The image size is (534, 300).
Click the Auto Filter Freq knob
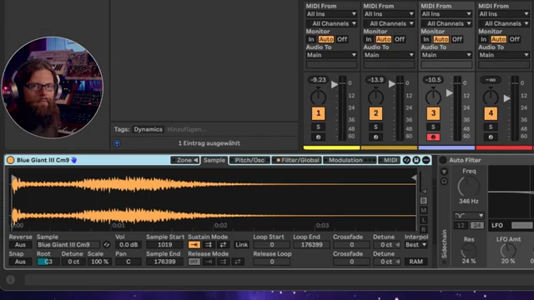(469, 187)
